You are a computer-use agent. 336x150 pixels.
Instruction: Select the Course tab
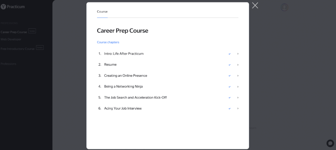tap(102, 12)
